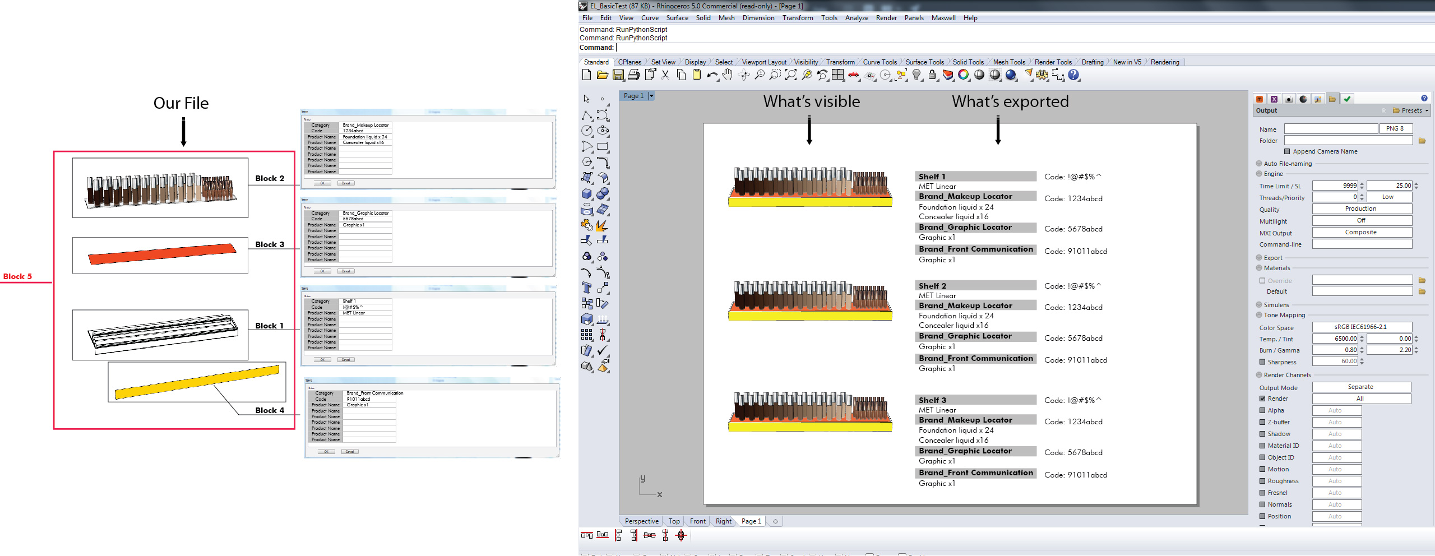Select the Pan tool in the toolbar
Viewport: 1435px width, 556px height.
coord(726,75)
